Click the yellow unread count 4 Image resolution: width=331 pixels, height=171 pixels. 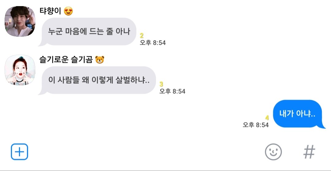267,118
